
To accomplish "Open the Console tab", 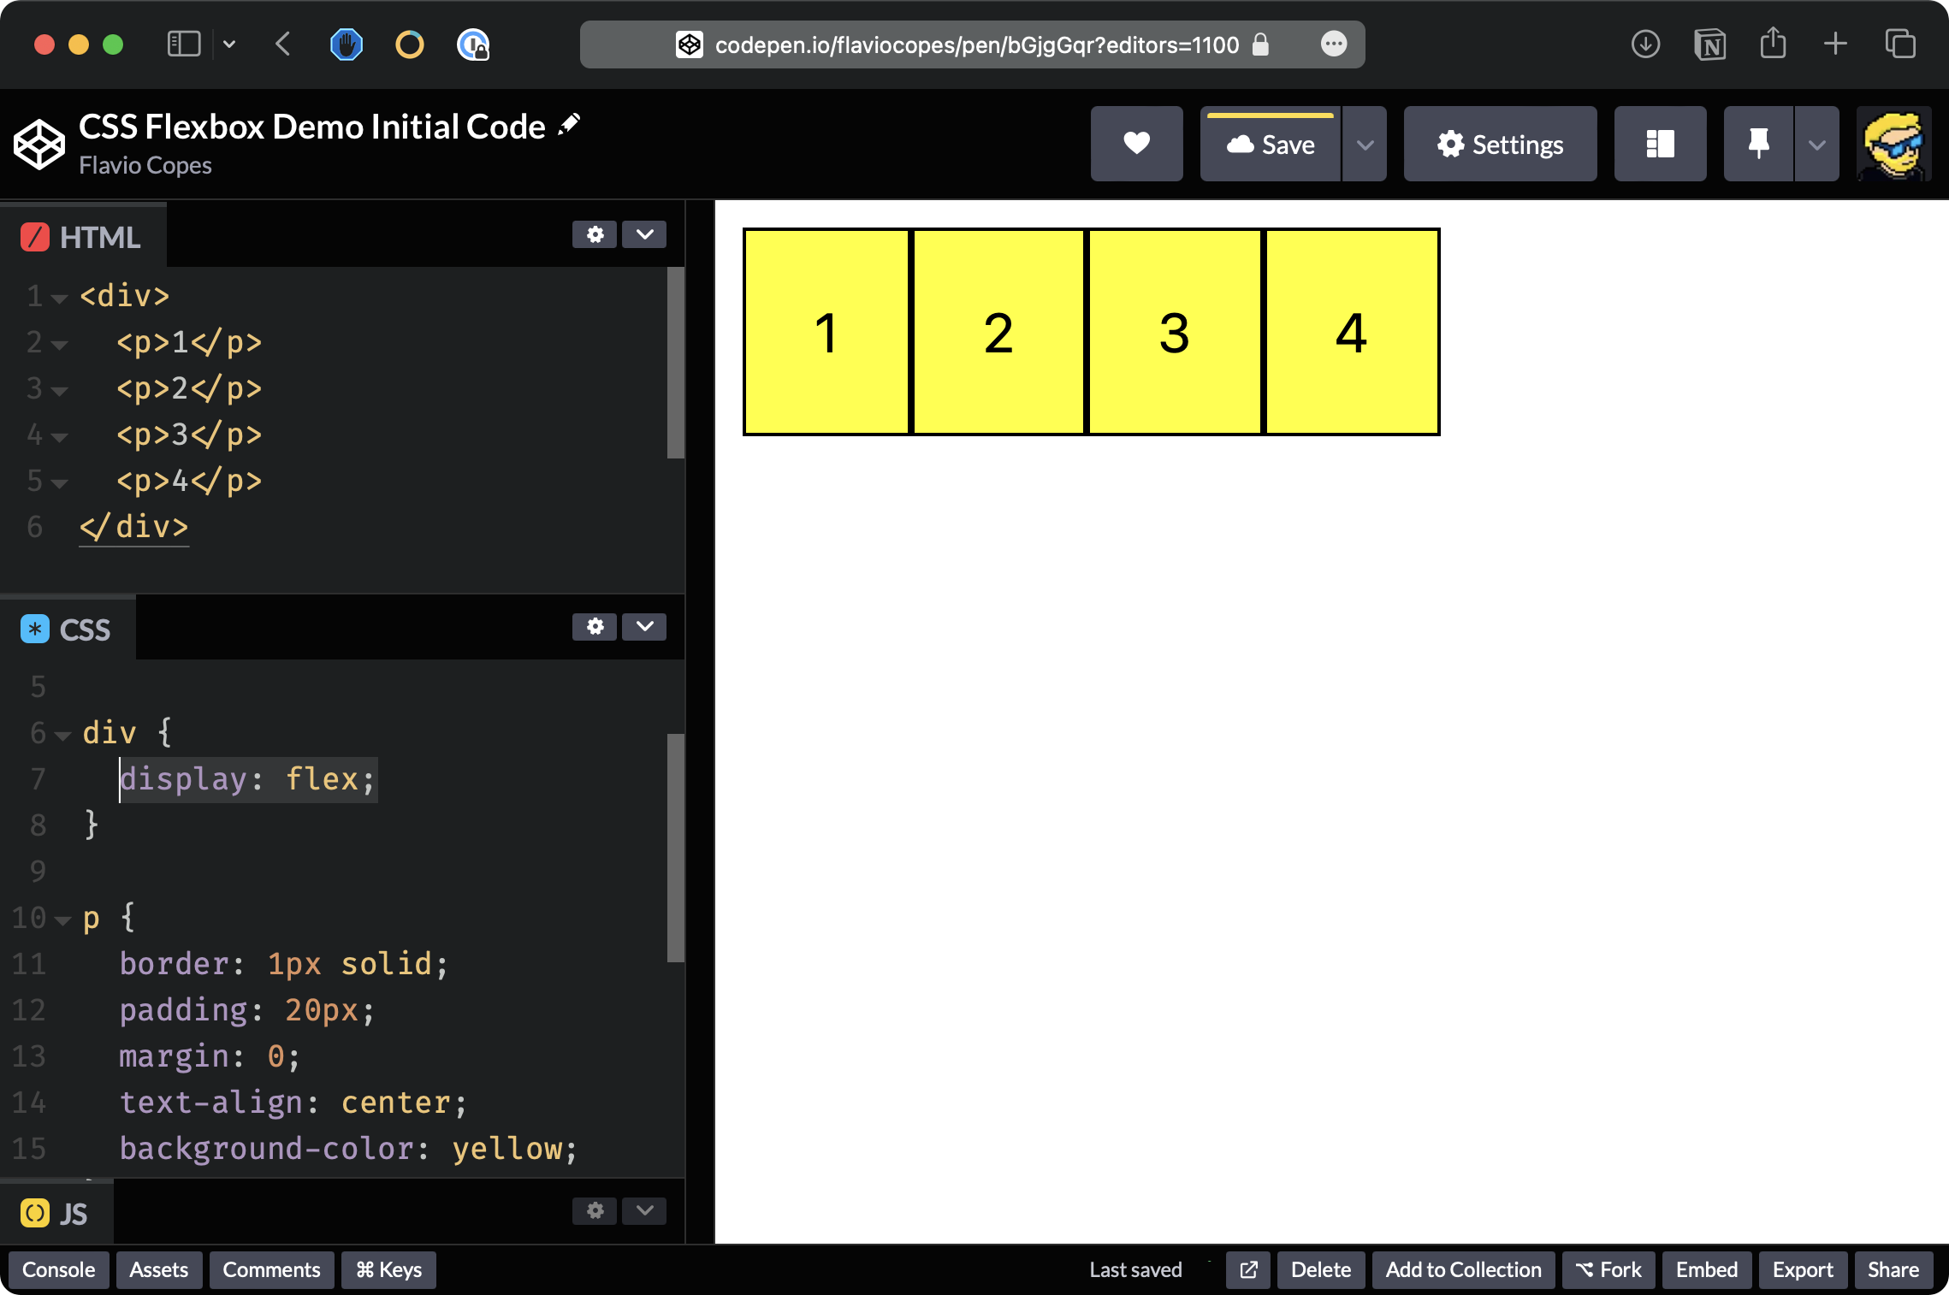I will [58, 1270].
